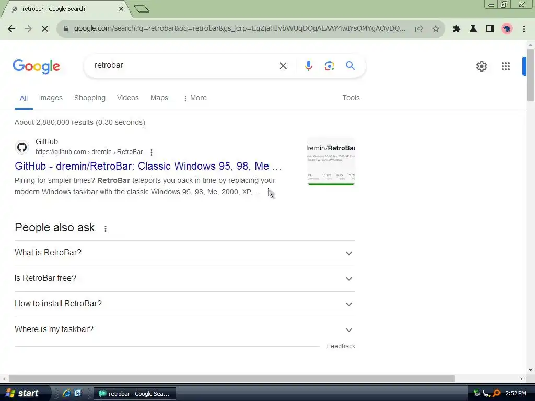535x401 pixels.
Task: Open the Chrome profile avatar
Action: pos(507,29)
